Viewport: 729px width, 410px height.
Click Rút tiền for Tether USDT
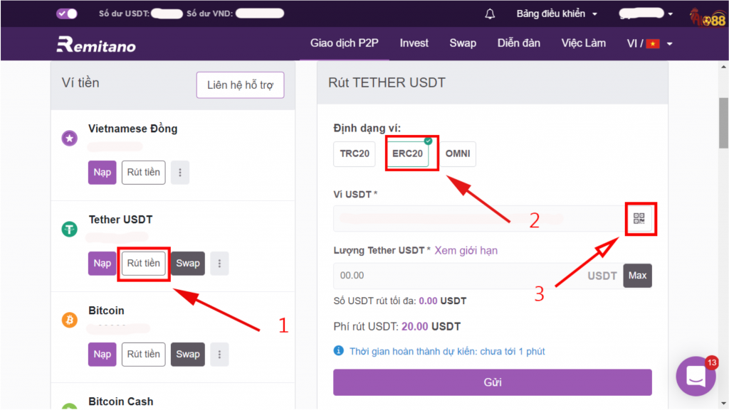pyautogui.click(x=143, y=264)
